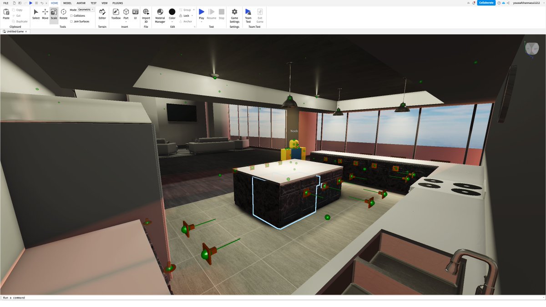Click the blue Collaborate button
Image resolution: width=546 pixels, height=307 pixels.
coord(486,3)
